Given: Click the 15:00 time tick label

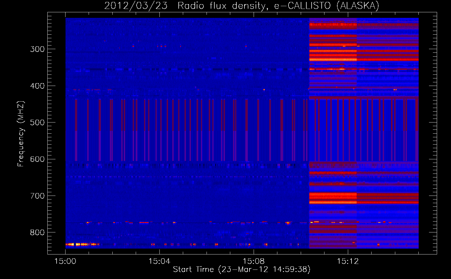Looking at the screenshot, I should click(65, 261).
